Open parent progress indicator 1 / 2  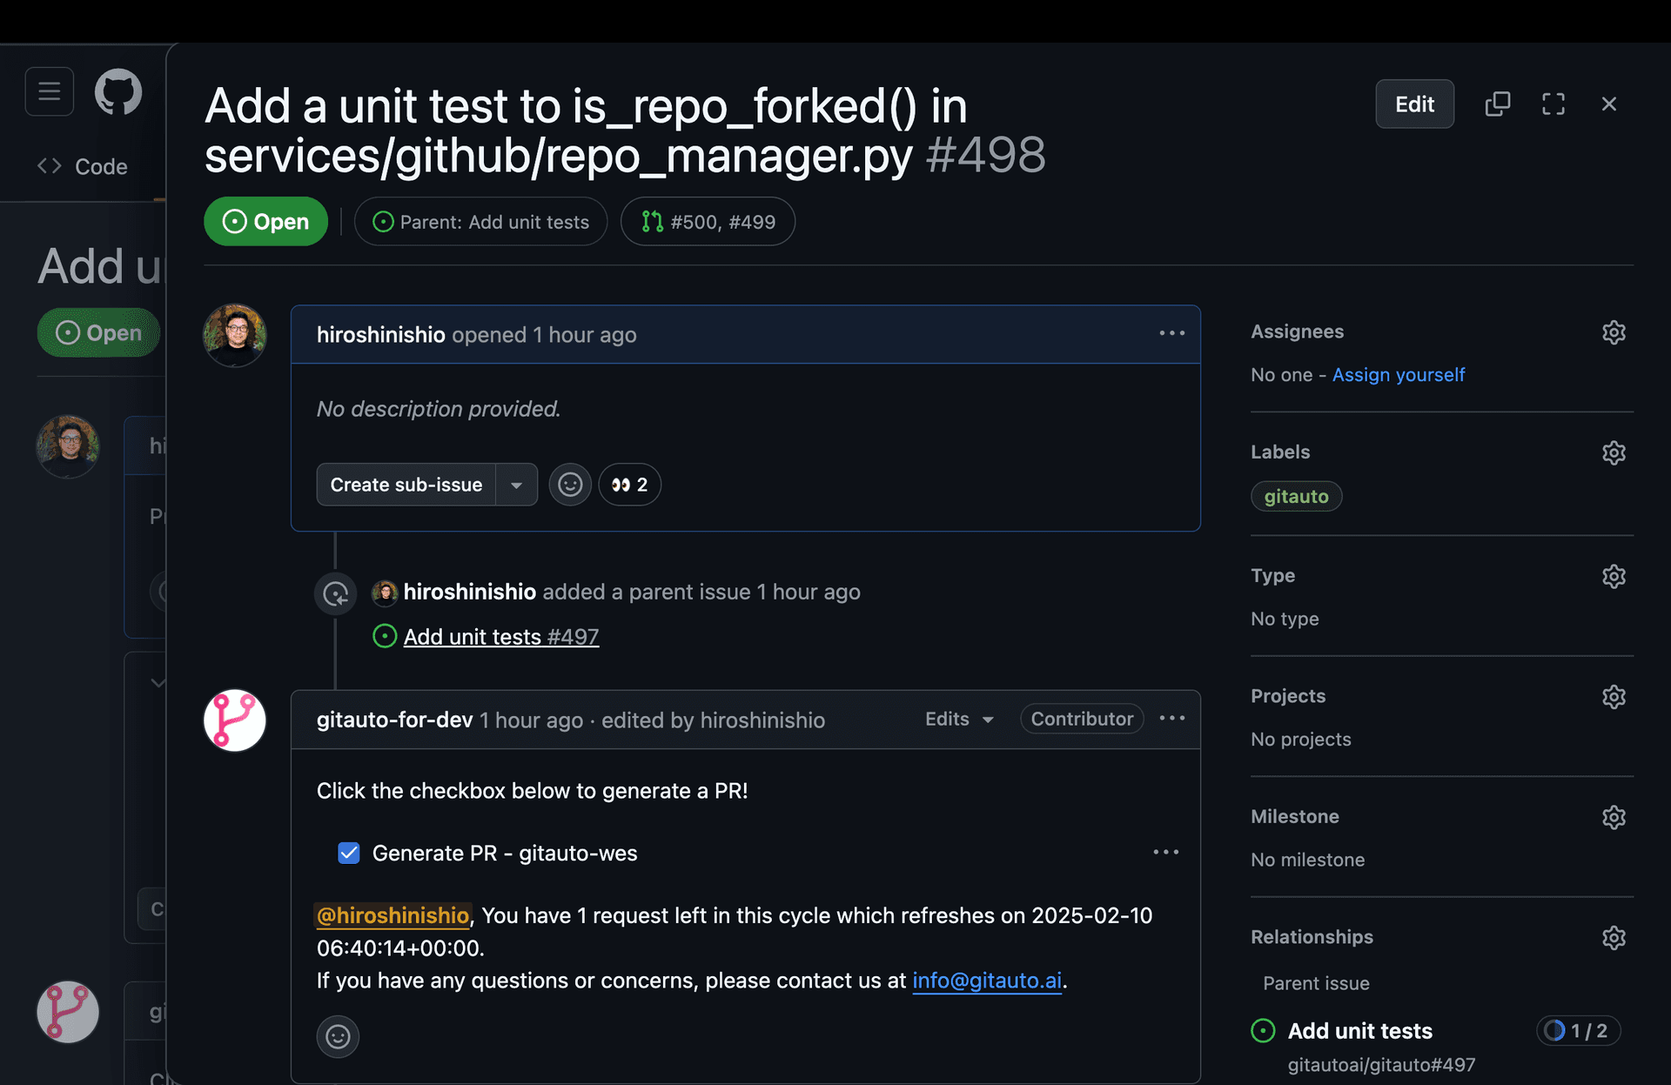click(1578, 1031)
